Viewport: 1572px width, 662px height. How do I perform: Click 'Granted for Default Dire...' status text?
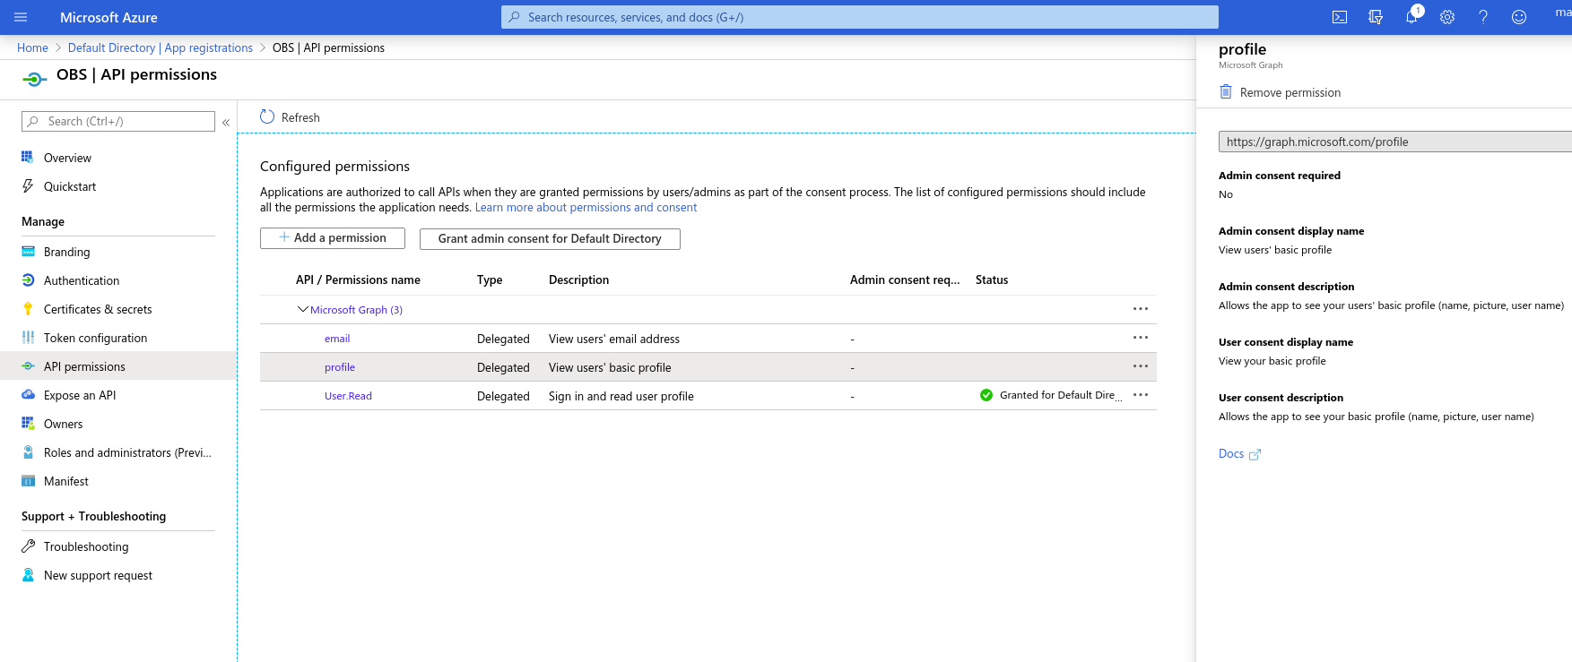coord(1060,395)
